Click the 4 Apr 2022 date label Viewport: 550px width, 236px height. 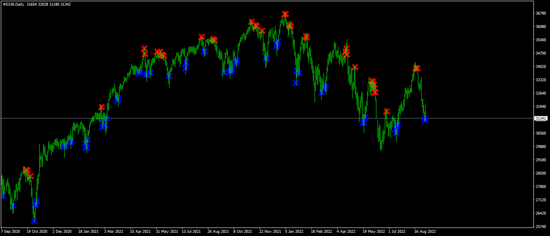(x=346, y=232)
